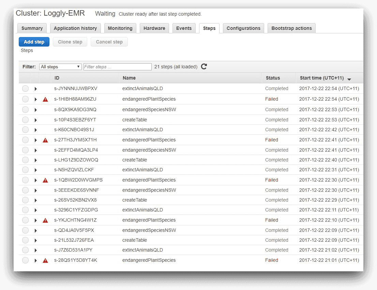Expand details for step s-3296C1YFZGDPG
The image size is (377, 290).
[x=35, y=210]
